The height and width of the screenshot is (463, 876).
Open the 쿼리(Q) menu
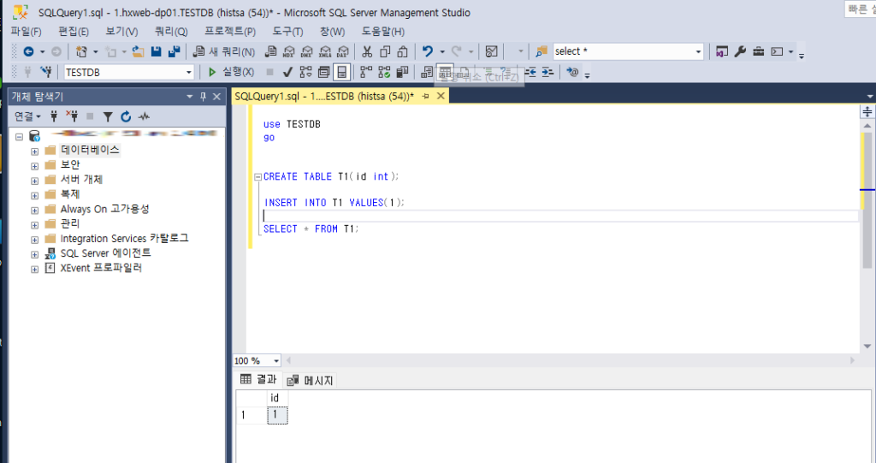(171, 32)
